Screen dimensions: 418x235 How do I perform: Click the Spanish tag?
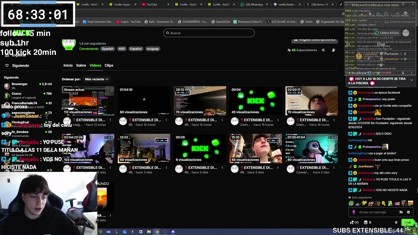[107, 49]
